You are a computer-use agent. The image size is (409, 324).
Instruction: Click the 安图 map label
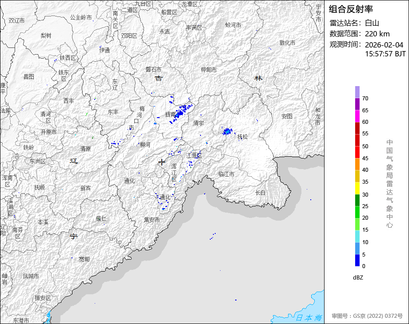[x=287, y=116]
